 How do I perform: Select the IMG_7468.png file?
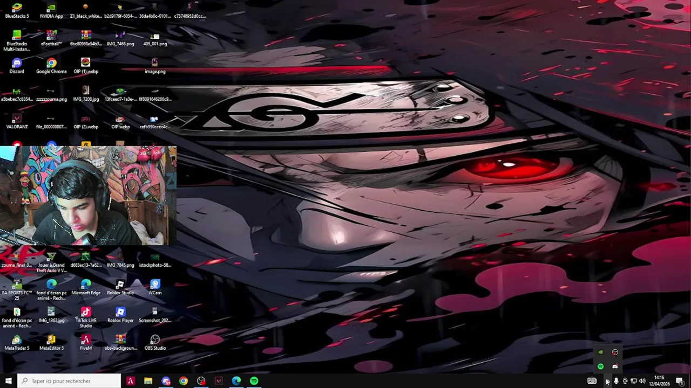[120, 38]
